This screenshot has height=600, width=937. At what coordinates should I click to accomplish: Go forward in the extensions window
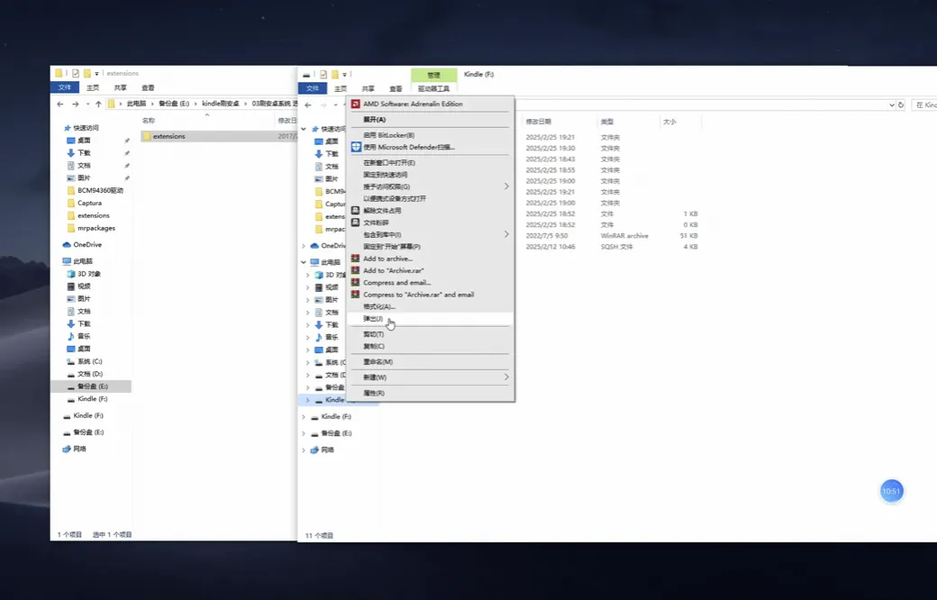[x=76, y=104]
